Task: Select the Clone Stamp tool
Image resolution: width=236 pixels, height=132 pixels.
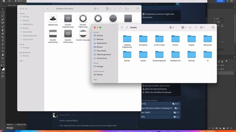Action: (3, 30)
